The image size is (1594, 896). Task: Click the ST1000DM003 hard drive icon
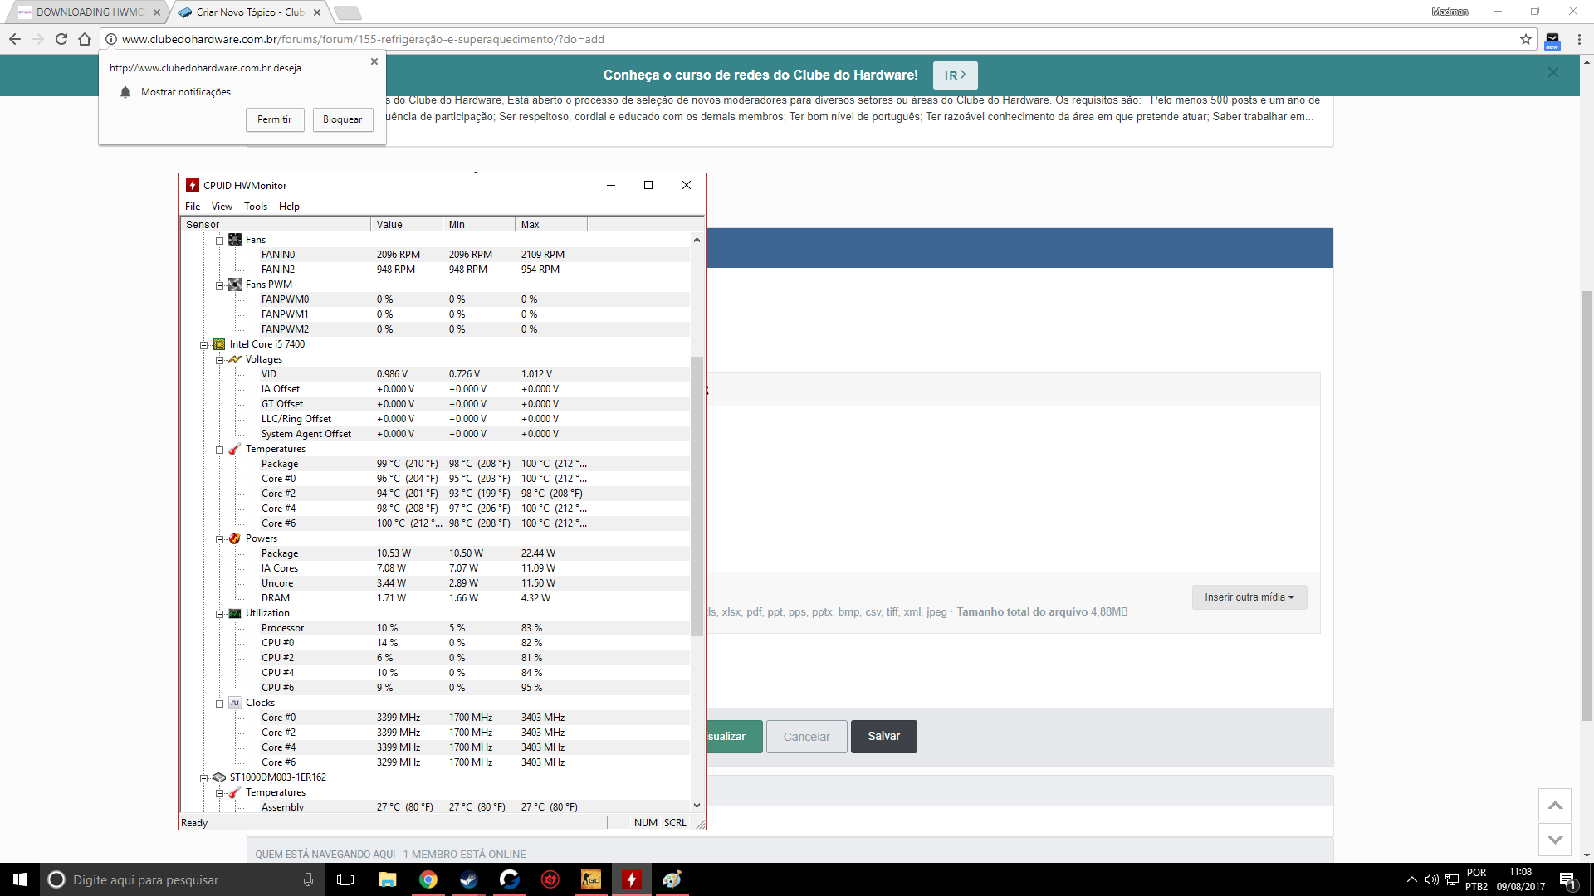point(219,777)
